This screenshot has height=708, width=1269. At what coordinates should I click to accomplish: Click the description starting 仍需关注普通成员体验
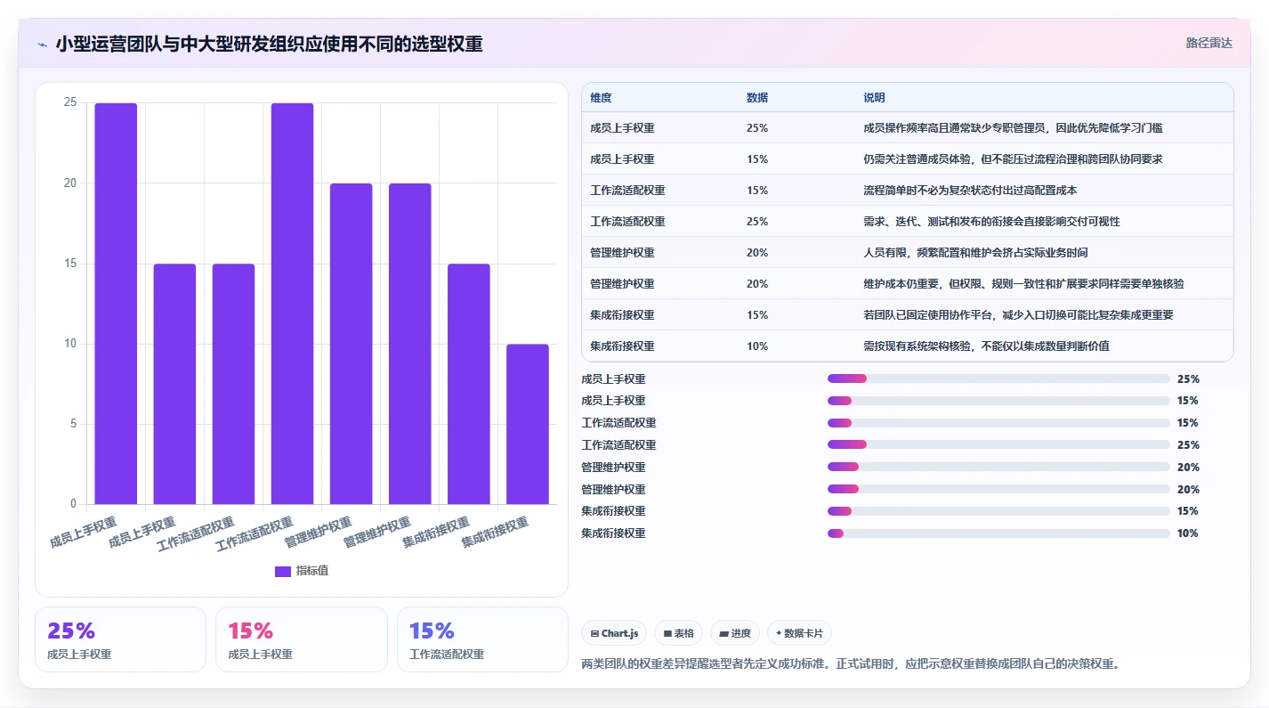1013,159
